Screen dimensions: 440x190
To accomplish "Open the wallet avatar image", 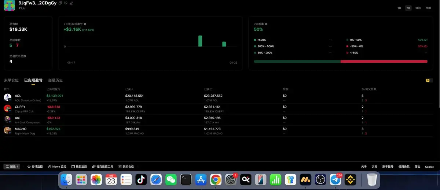I will click(9, 5).
